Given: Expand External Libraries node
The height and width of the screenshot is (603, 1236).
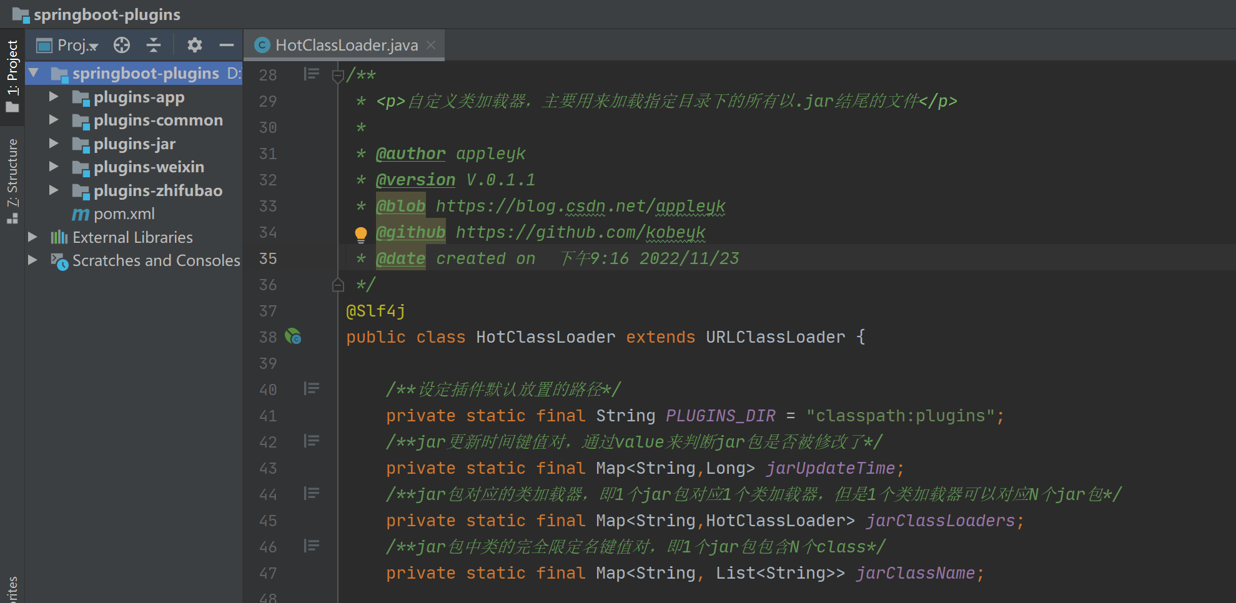Looking at the screenshot, I should tap(32, 237).
